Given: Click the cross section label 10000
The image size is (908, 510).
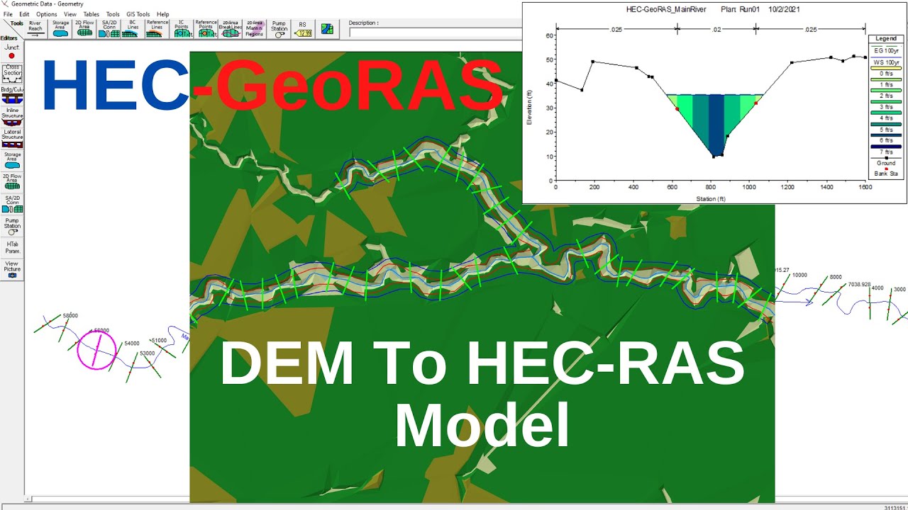Looking at the screenshot, I should 799,275.
